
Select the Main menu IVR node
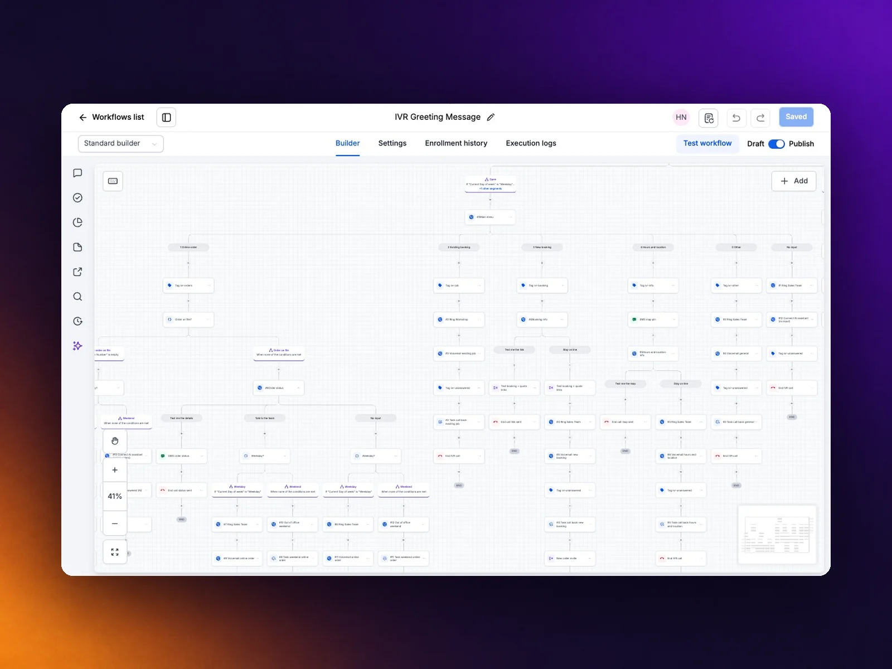point(490,217)
